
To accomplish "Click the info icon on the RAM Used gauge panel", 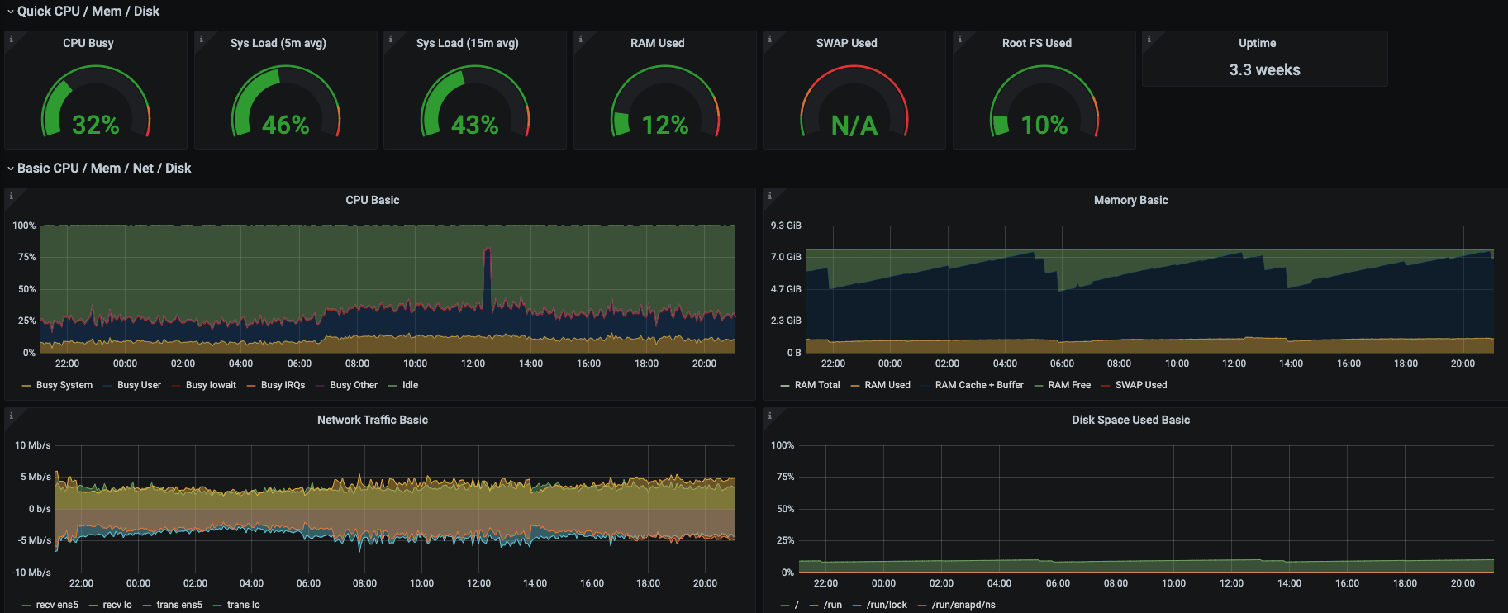I will (x=580, y=38).
